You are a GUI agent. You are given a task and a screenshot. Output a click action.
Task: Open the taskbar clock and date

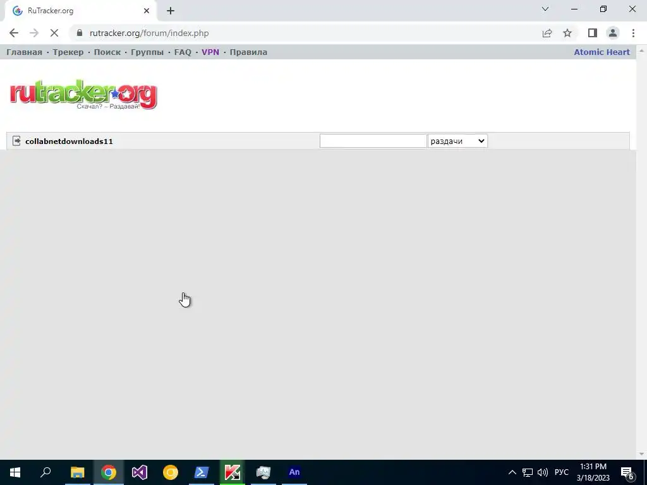point(593,472)
